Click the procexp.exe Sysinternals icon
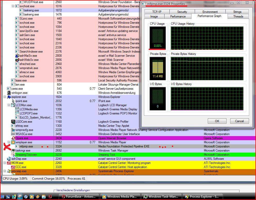Viewport: 256px width, 200px height. (9, 171)
